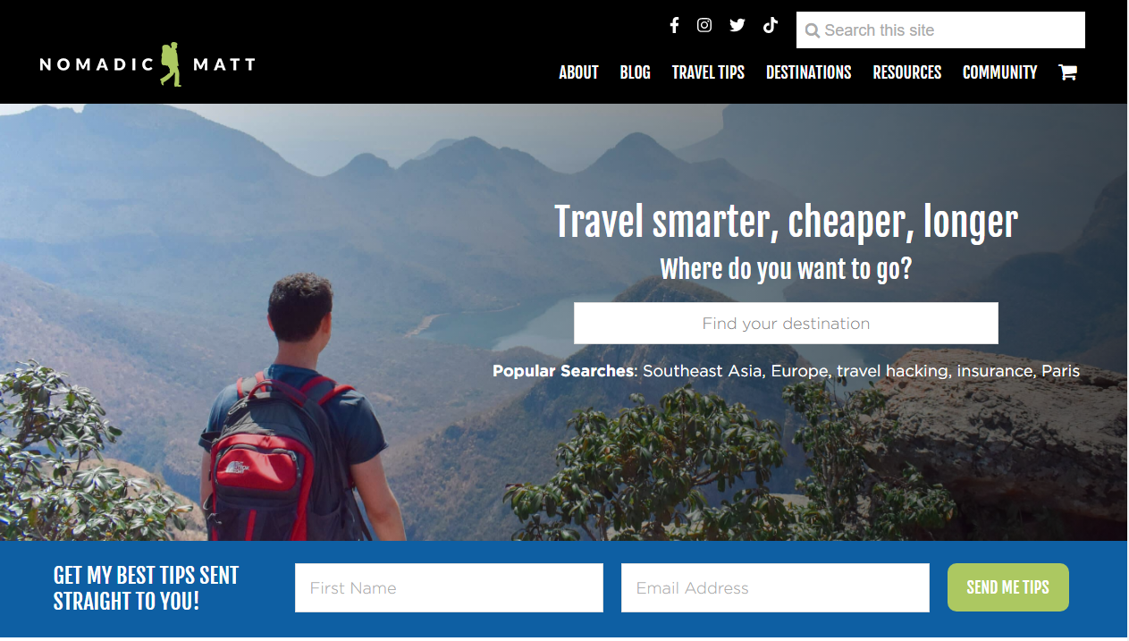1129x641 pixels.
Task: Open the About menu
Action: tap(578, 72)
